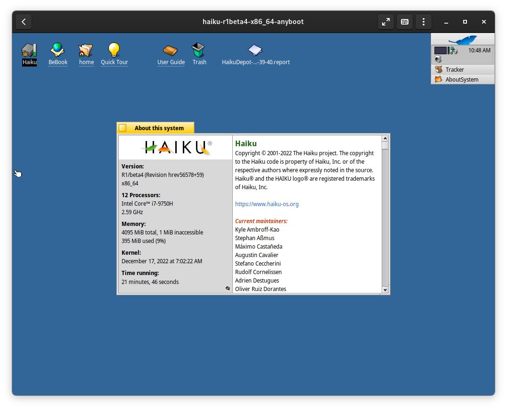507x409 pixels.
Task: Click the About this system title tab
Action: 159,128
